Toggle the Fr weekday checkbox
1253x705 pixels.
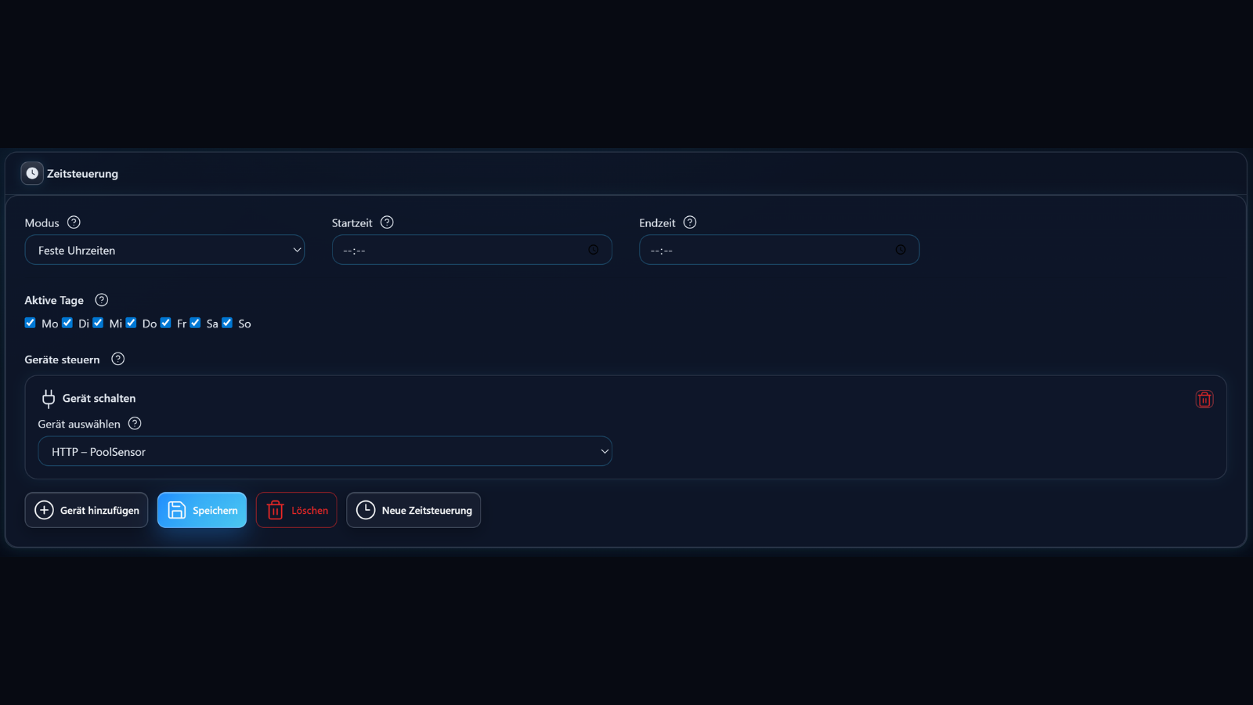tap(166, 323)
